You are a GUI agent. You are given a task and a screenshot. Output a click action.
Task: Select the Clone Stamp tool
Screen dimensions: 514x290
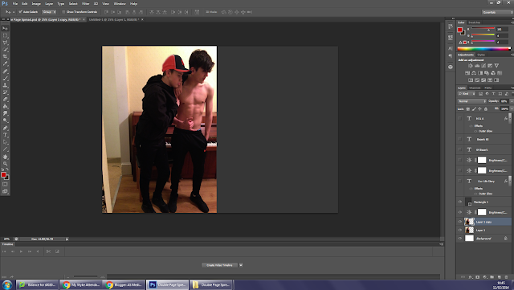(x=6, y=85)
